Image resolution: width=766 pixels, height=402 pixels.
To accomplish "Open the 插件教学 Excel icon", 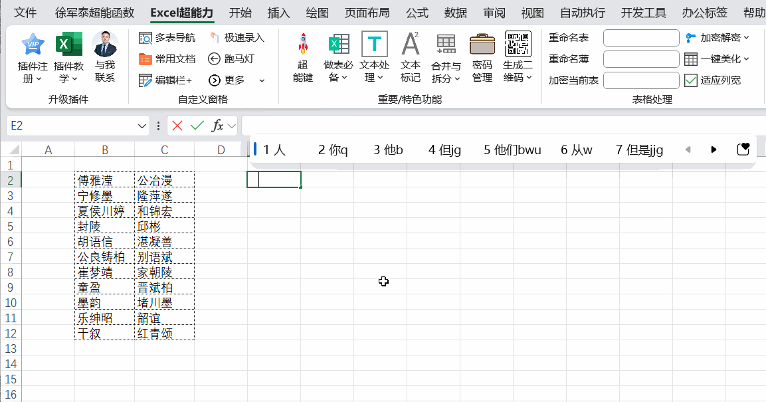I will point(68,45).
